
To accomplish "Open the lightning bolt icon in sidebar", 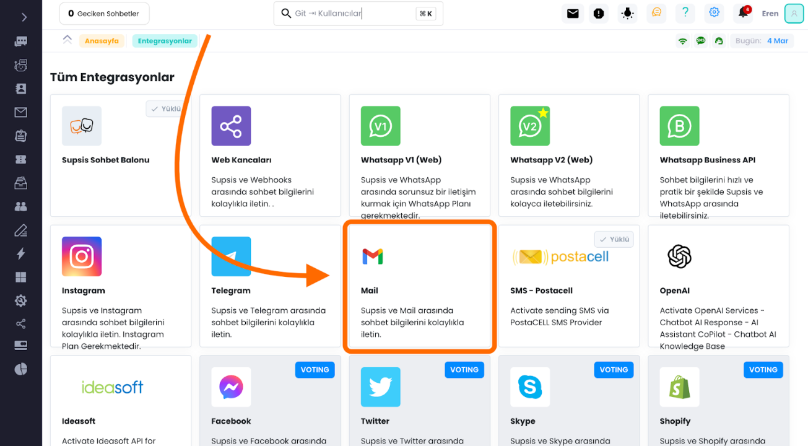I will 21,253.
